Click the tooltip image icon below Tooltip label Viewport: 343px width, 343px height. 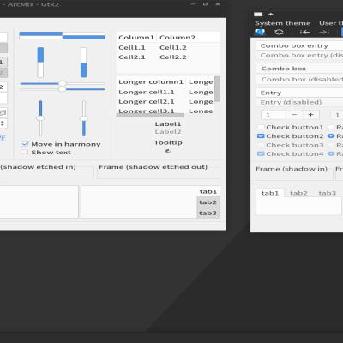coord(168,151)
